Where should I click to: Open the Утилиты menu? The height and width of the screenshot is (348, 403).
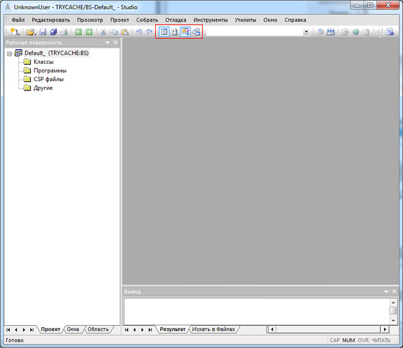[x=245, y=20]
